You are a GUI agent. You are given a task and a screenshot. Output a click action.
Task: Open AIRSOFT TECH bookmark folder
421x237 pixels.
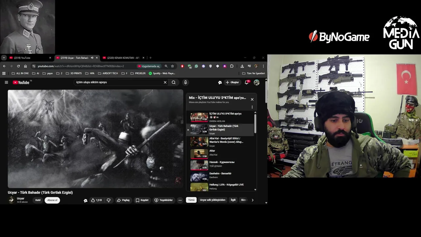[x=108, y=73]
